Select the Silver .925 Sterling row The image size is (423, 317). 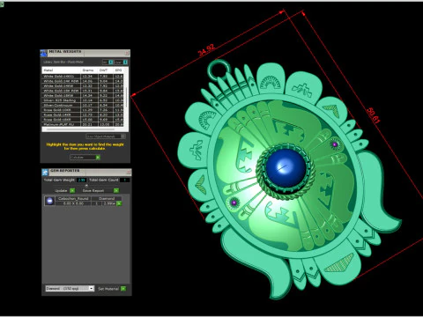coord(83,100)
